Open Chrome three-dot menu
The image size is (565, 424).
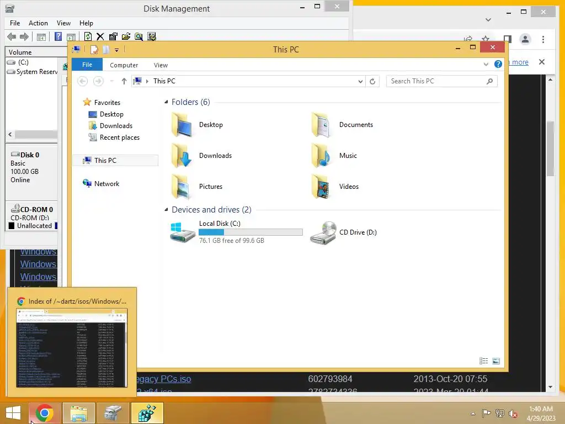point(543,39)
